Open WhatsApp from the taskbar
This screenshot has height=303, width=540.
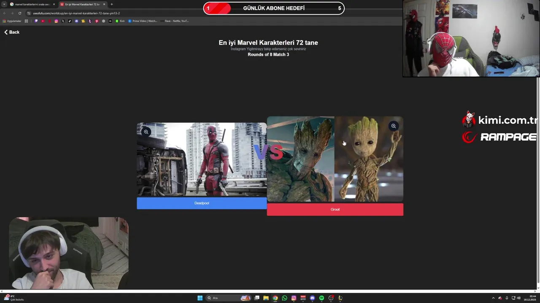click(x=284, y=298)
